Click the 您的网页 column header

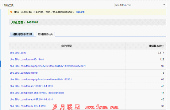click(x=67, y=46)
